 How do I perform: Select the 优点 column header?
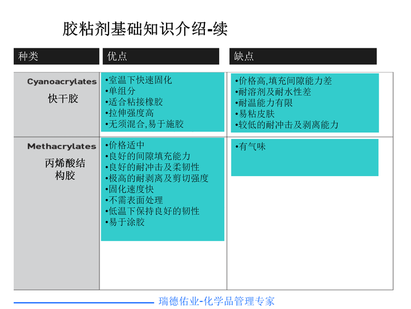coord(117,57)
